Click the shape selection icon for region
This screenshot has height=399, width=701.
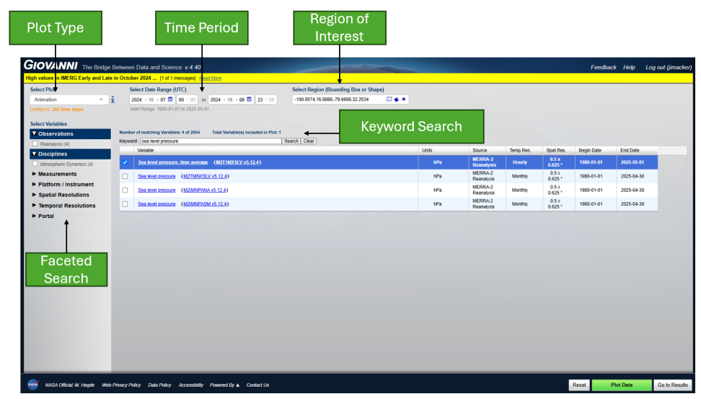click(x=397, y=100)
